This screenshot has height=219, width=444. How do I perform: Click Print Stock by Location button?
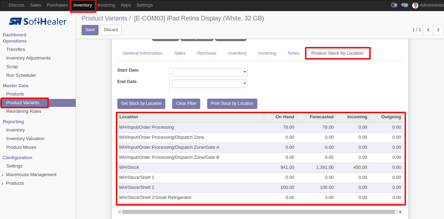tap(232, 103)
